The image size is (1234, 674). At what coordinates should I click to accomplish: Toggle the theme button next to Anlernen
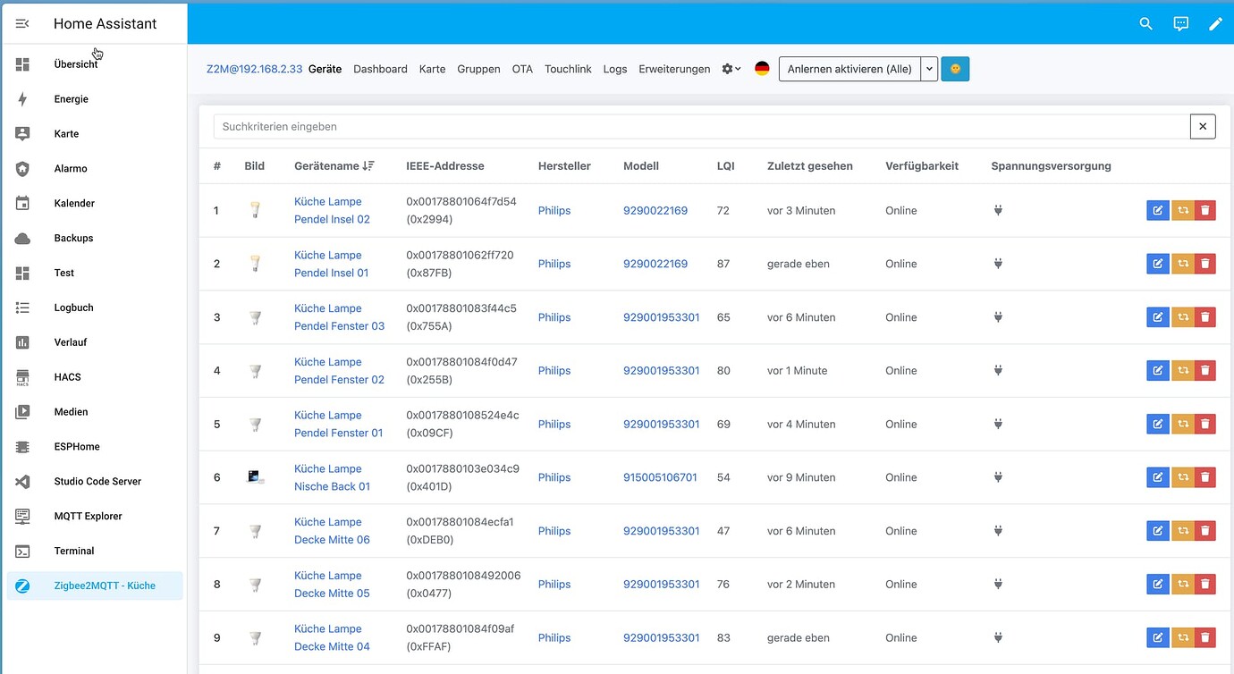coord(955,69)
